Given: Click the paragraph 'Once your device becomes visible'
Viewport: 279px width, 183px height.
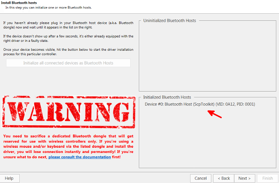Looking at the screenshot, I should pos(68,52).
